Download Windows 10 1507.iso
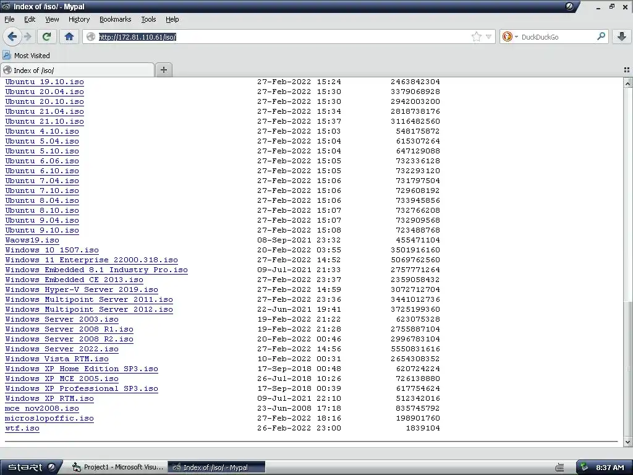 tap(52, 250)
